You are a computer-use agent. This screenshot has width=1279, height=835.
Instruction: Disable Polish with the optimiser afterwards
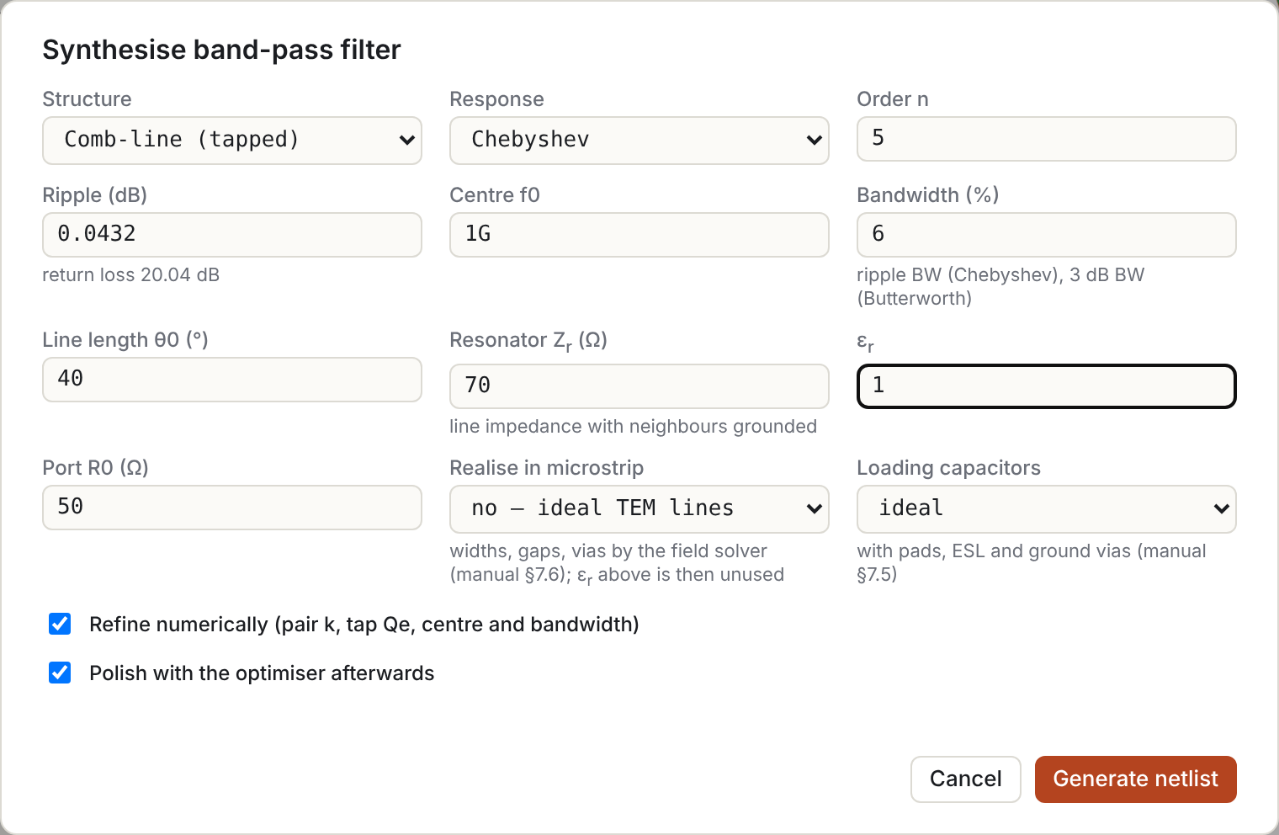60,673
